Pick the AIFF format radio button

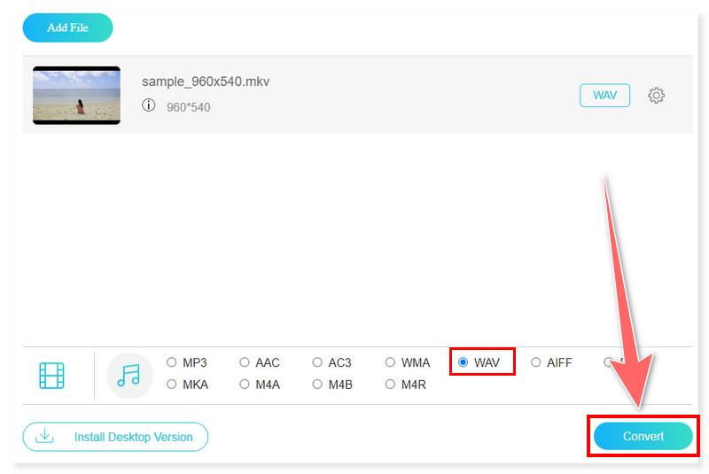(536, 362)
